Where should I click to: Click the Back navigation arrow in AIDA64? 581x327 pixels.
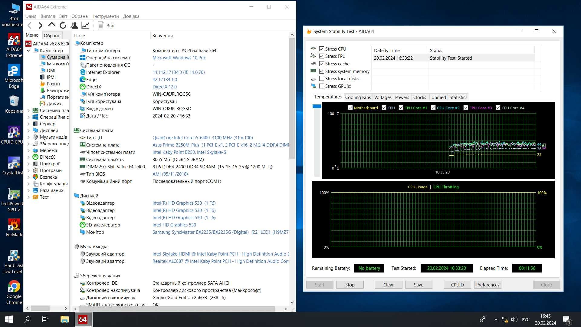[30, 25]
